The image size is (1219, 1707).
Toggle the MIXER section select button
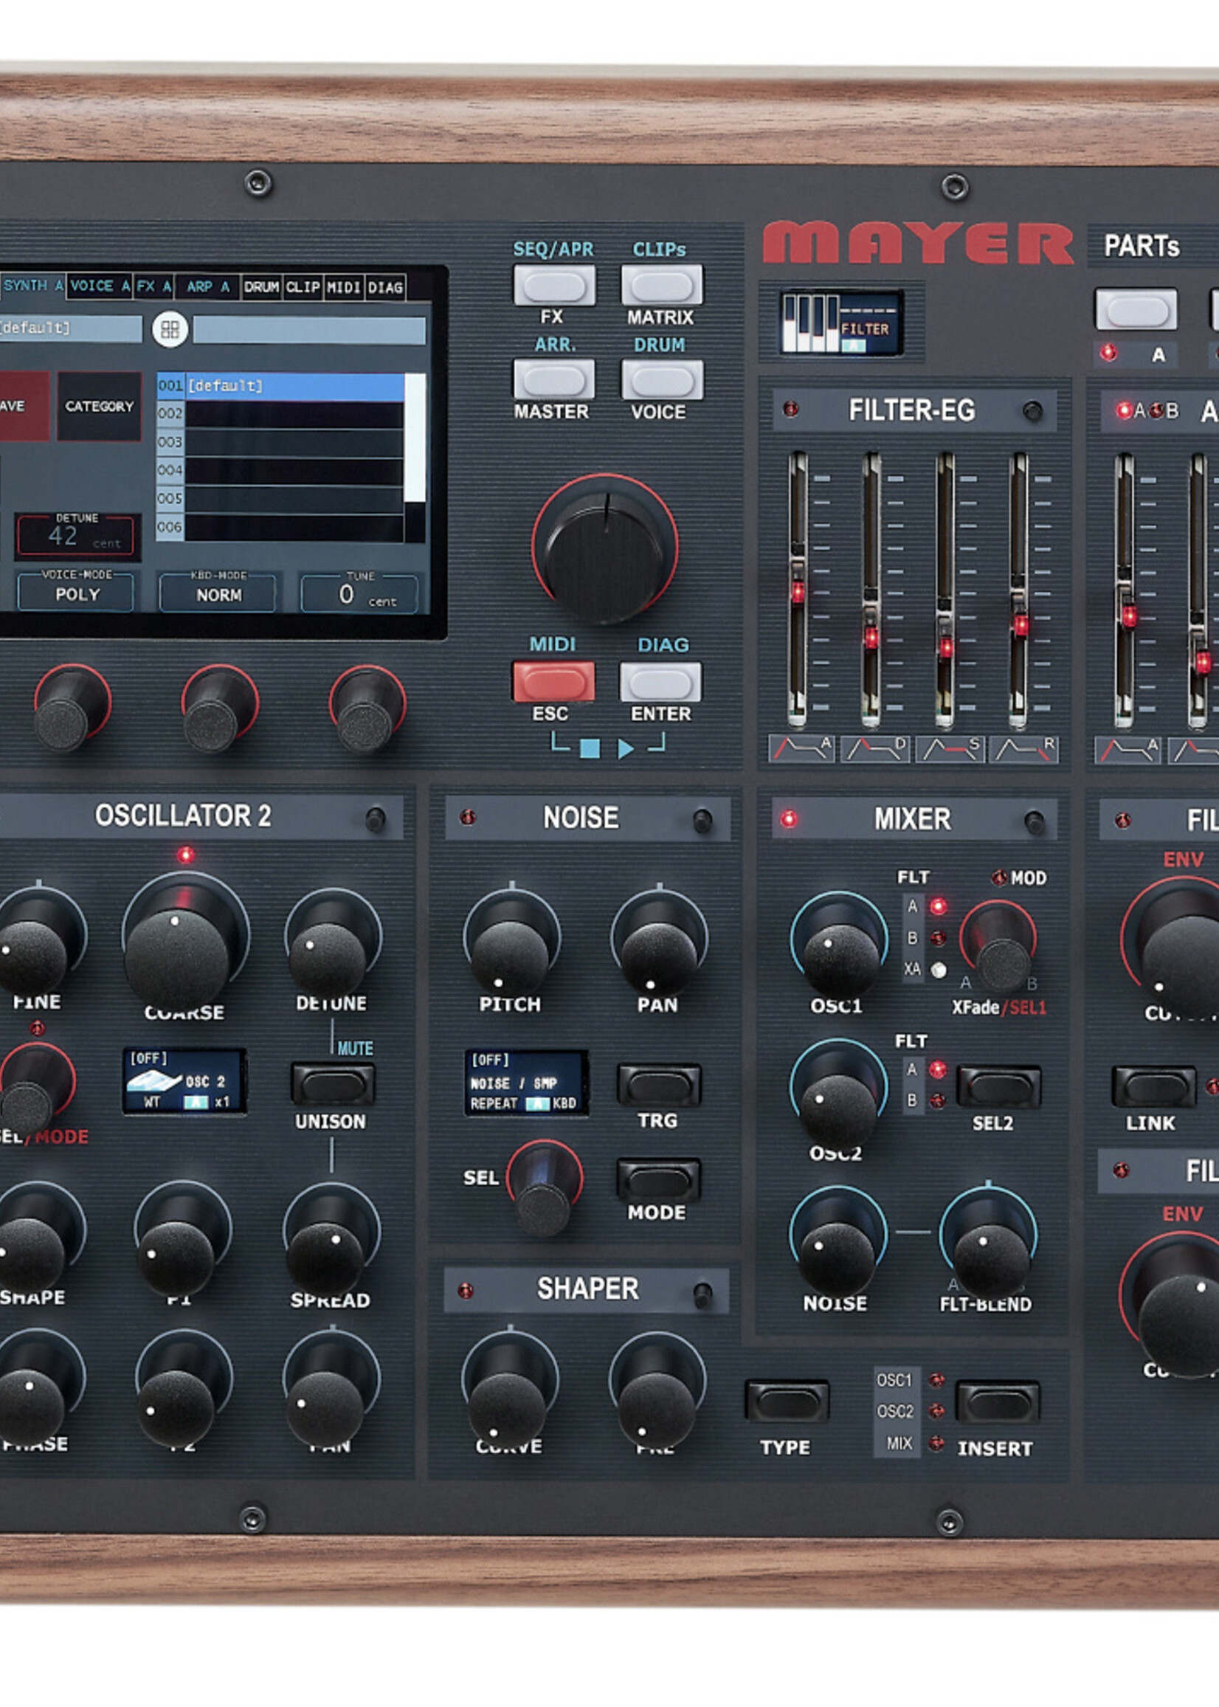point(1035,823)
